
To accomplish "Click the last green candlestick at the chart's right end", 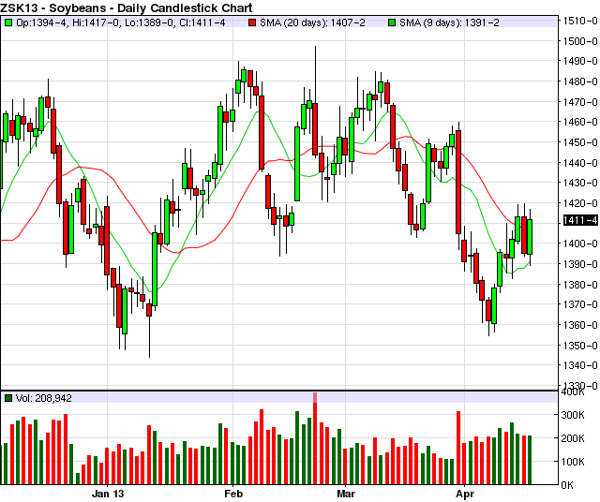I will (530, 237).
